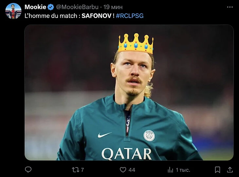Click the share upload arrow icon

tap(230, 169)
